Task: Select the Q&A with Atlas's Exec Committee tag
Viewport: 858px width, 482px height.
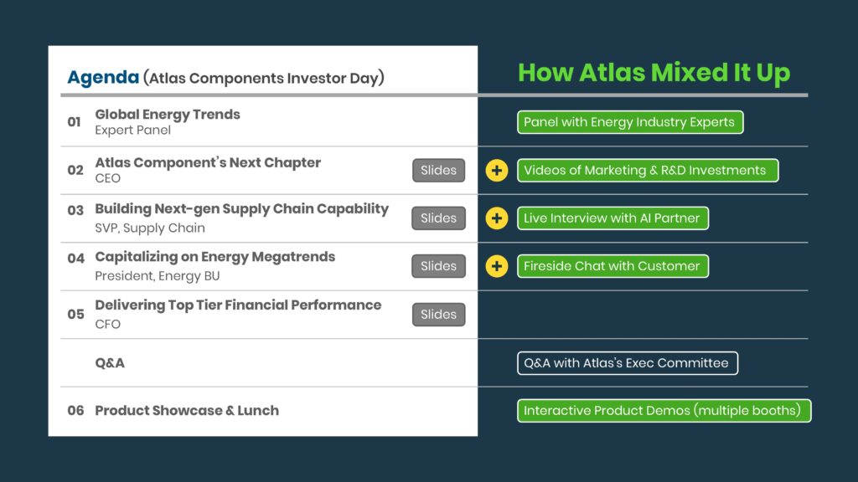Action: tap(628, 363)
